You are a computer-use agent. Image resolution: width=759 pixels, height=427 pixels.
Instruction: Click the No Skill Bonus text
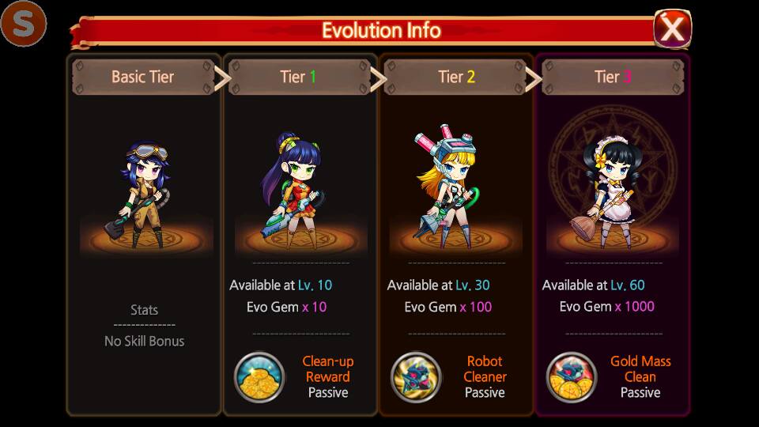tap(144, 342)
